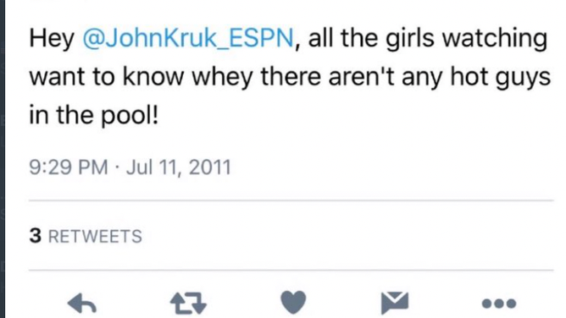
Task: Click the bold number 3 retweet count
Action: [x=36, y=236]
